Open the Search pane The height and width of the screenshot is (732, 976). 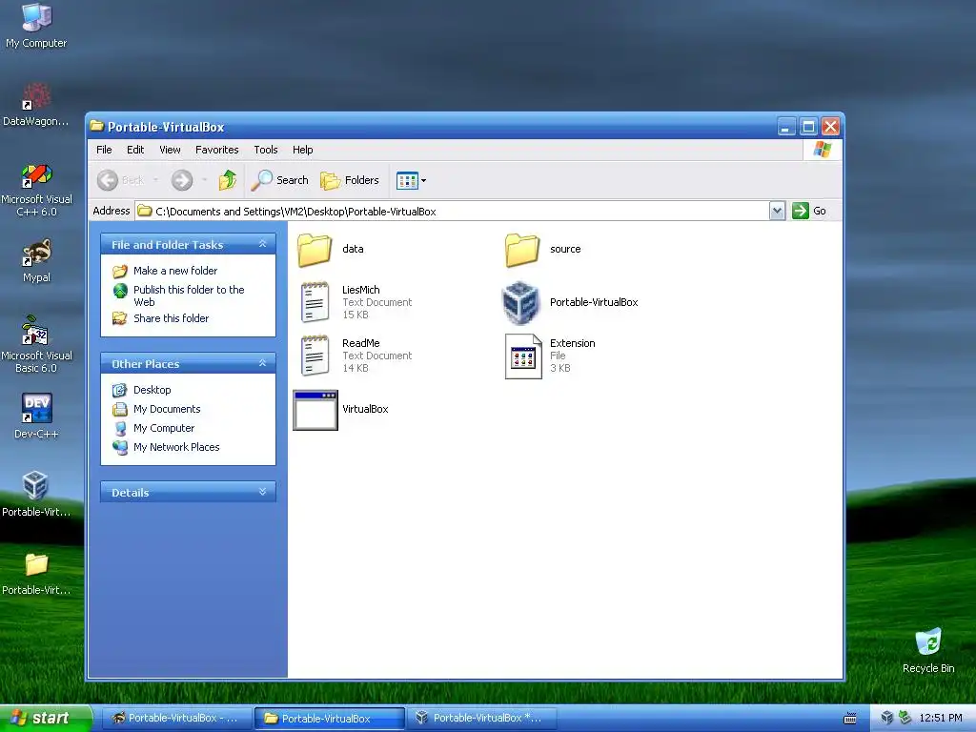click(x=279, y=180)
